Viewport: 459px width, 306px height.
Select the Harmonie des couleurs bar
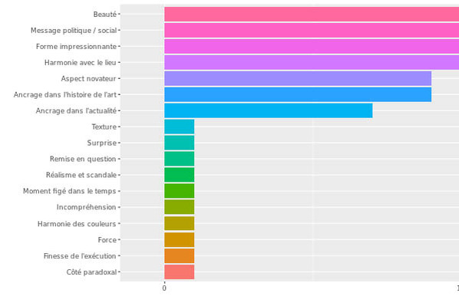(179, 223)
